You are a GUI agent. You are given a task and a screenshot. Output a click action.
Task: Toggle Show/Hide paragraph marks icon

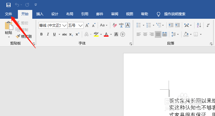[208, 25]
